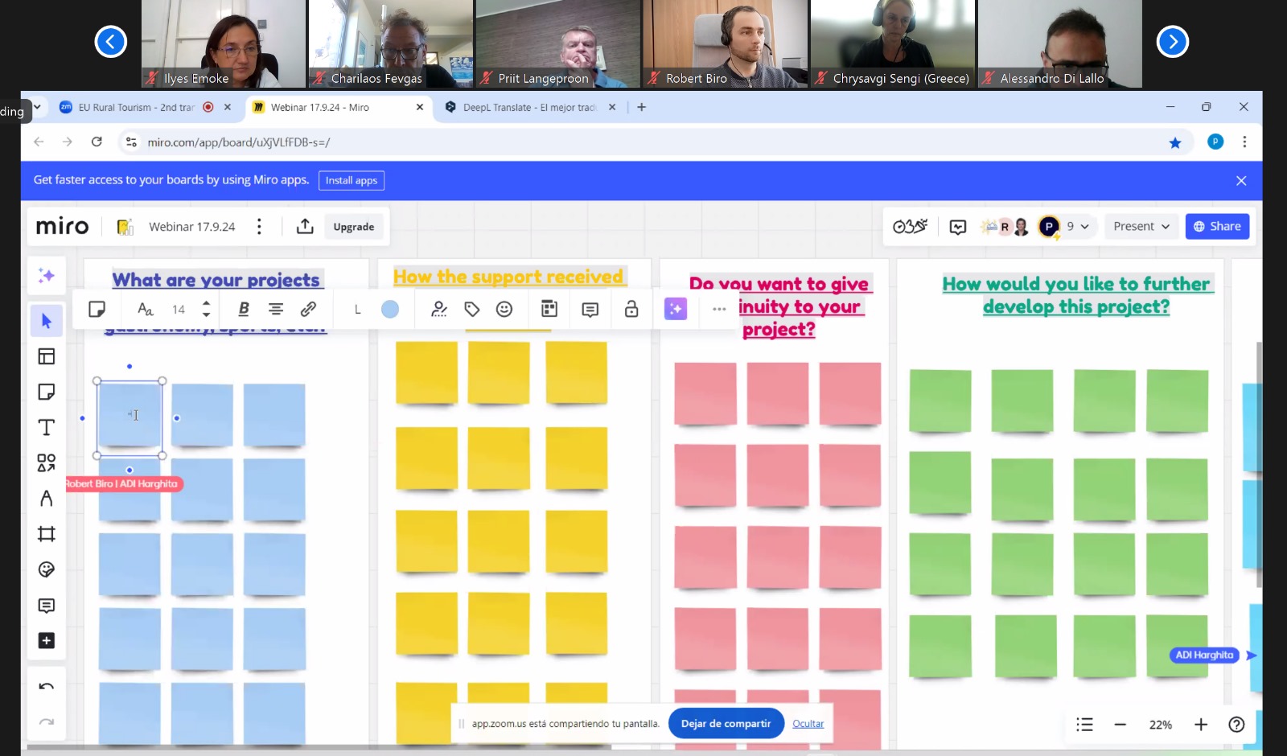Open the font size stepper arrows
The image size is (1287, 756).
[206, 309]
